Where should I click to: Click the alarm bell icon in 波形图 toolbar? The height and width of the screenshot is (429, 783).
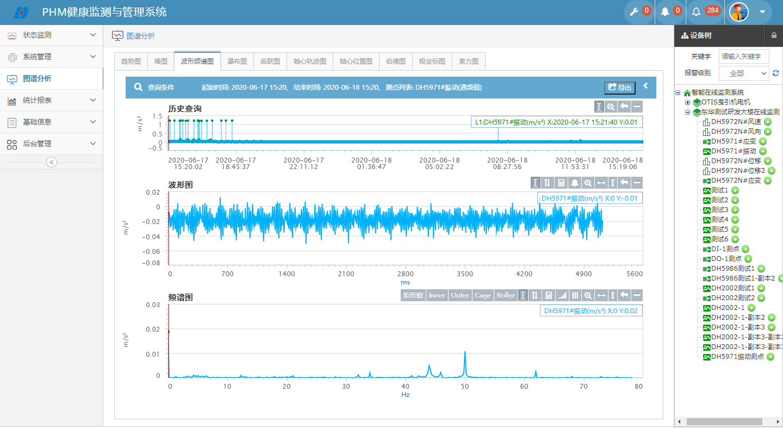[574, 183]
